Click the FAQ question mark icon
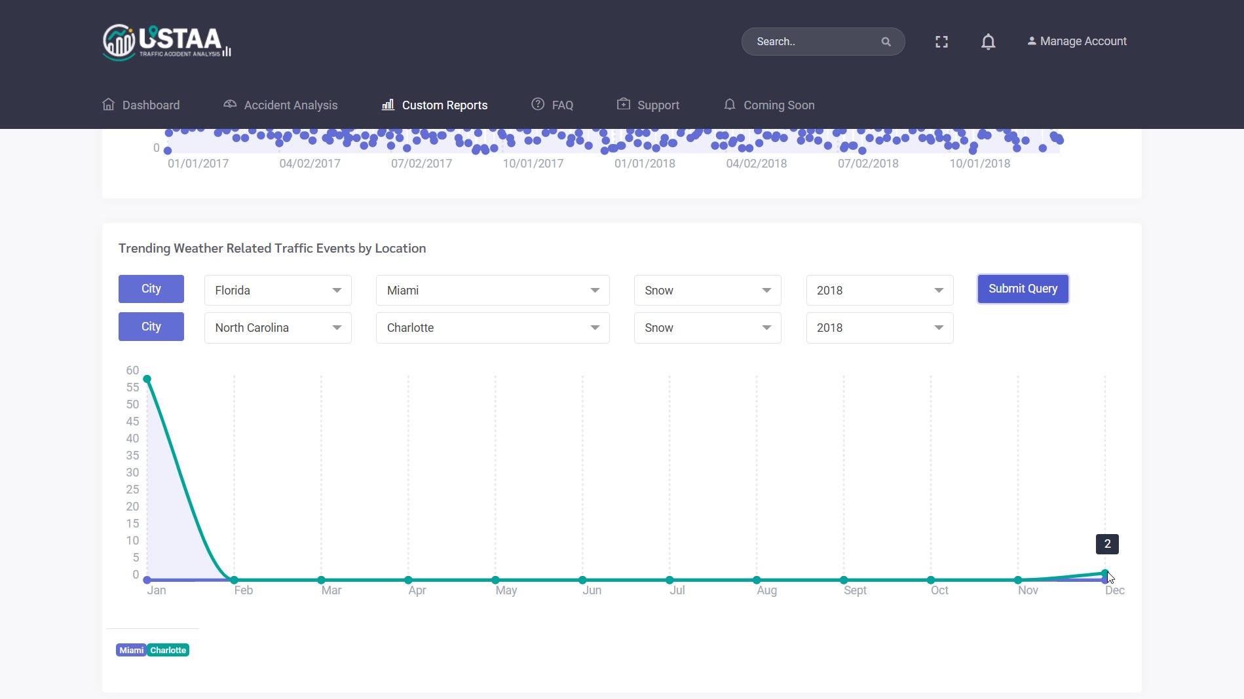 point(538,105)
